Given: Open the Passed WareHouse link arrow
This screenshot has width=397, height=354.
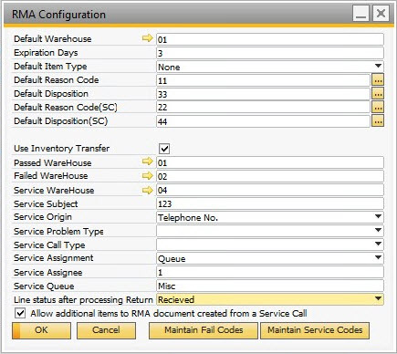Looking at the screenshot, I should coord(148,161).
